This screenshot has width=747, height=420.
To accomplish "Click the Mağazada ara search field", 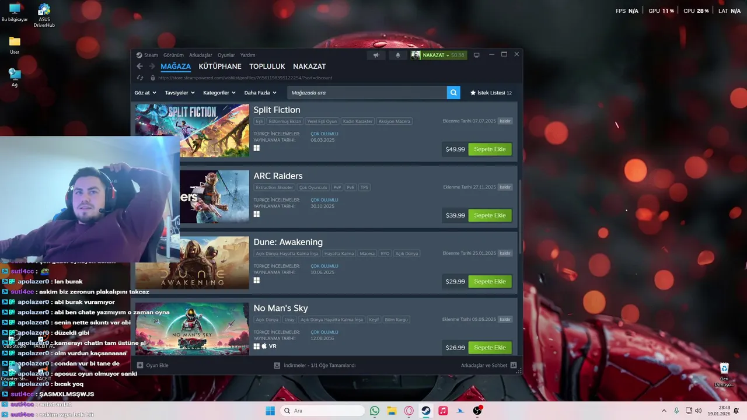I will coord(367,93).
